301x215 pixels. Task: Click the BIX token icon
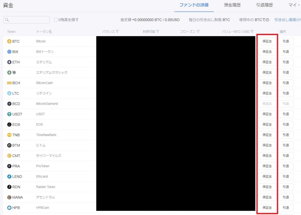point(9,52)
